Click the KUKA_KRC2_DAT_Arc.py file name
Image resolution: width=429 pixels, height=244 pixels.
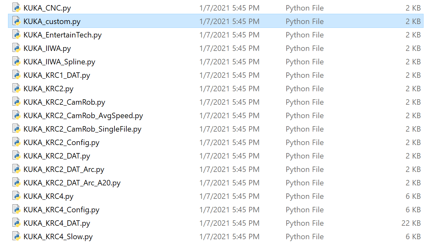64,170
